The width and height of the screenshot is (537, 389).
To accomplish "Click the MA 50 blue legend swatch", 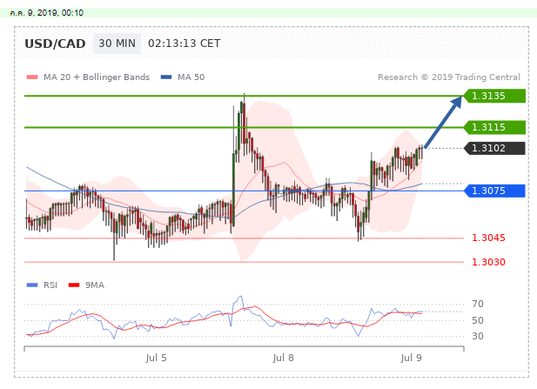I will point(166,77).
